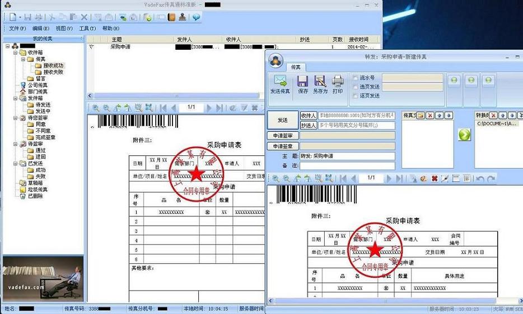Click the Save As (另存为) icon

point(320,84)
